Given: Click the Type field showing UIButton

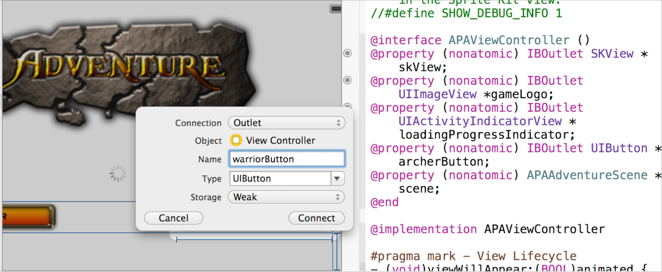Looking at the screenshot, I should [x=280, y=178].
